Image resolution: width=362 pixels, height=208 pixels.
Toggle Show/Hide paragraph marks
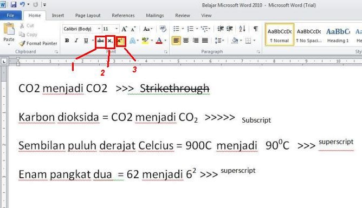point(256,29)
